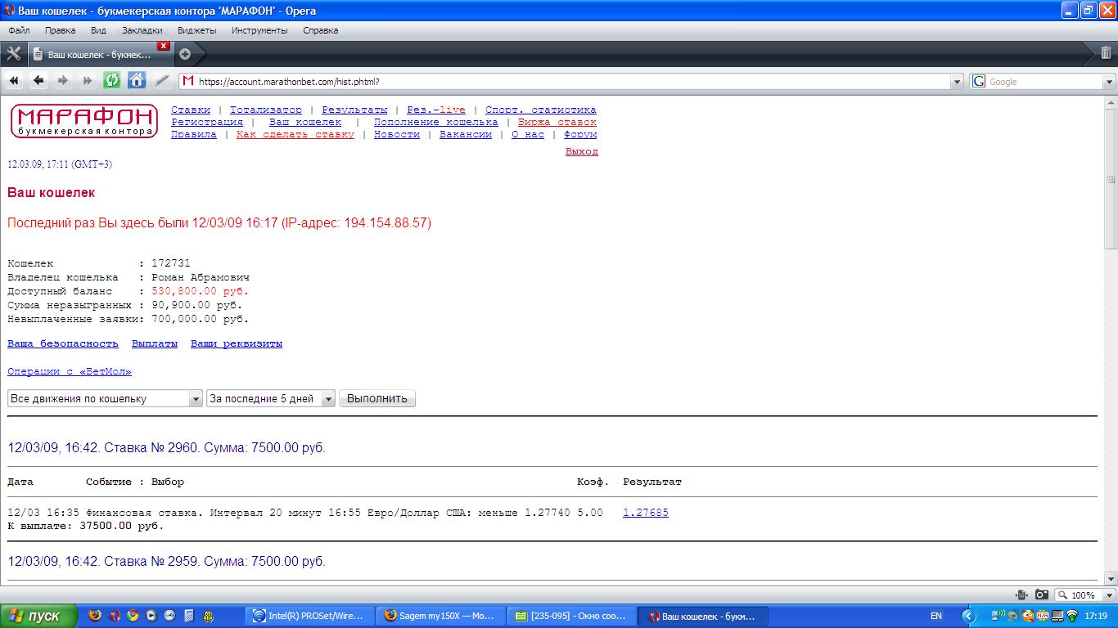The height and width of the screenshot is (628, 1118).
Task: Open the Новости link
Action: point(397,134)
